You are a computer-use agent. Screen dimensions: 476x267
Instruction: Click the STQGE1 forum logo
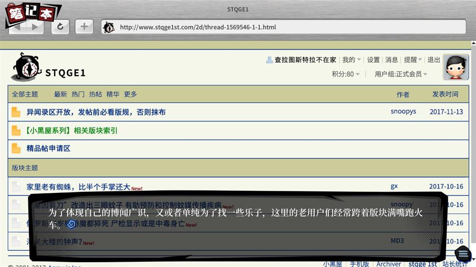pos(49,67)
